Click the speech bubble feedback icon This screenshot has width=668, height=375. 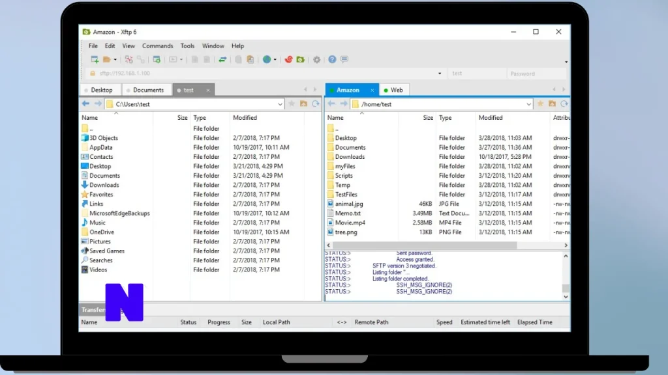(x=344, y=59)
